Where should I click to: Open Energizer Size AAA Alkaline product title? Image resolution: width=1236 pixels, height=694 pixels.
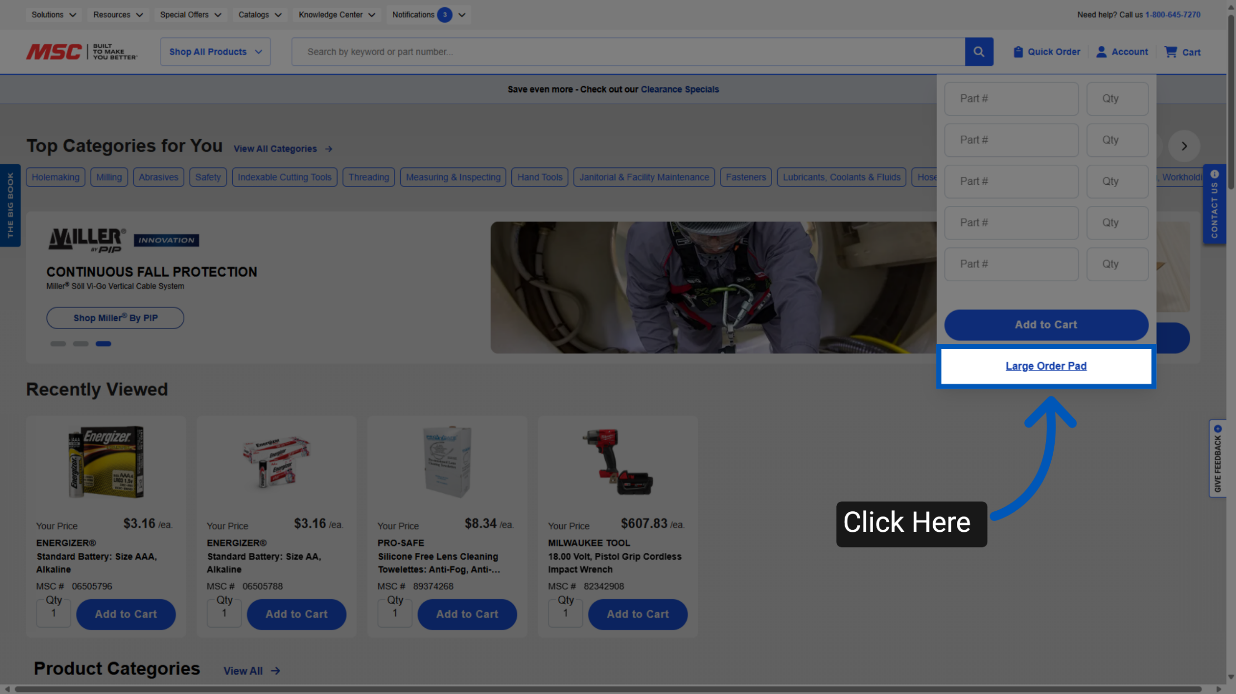tap(96, 563)
